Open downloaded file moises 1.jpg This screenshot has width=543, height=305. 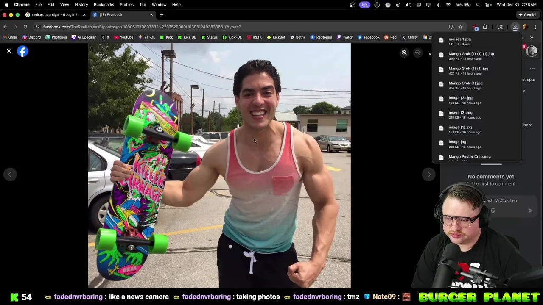tap(477, 42)
